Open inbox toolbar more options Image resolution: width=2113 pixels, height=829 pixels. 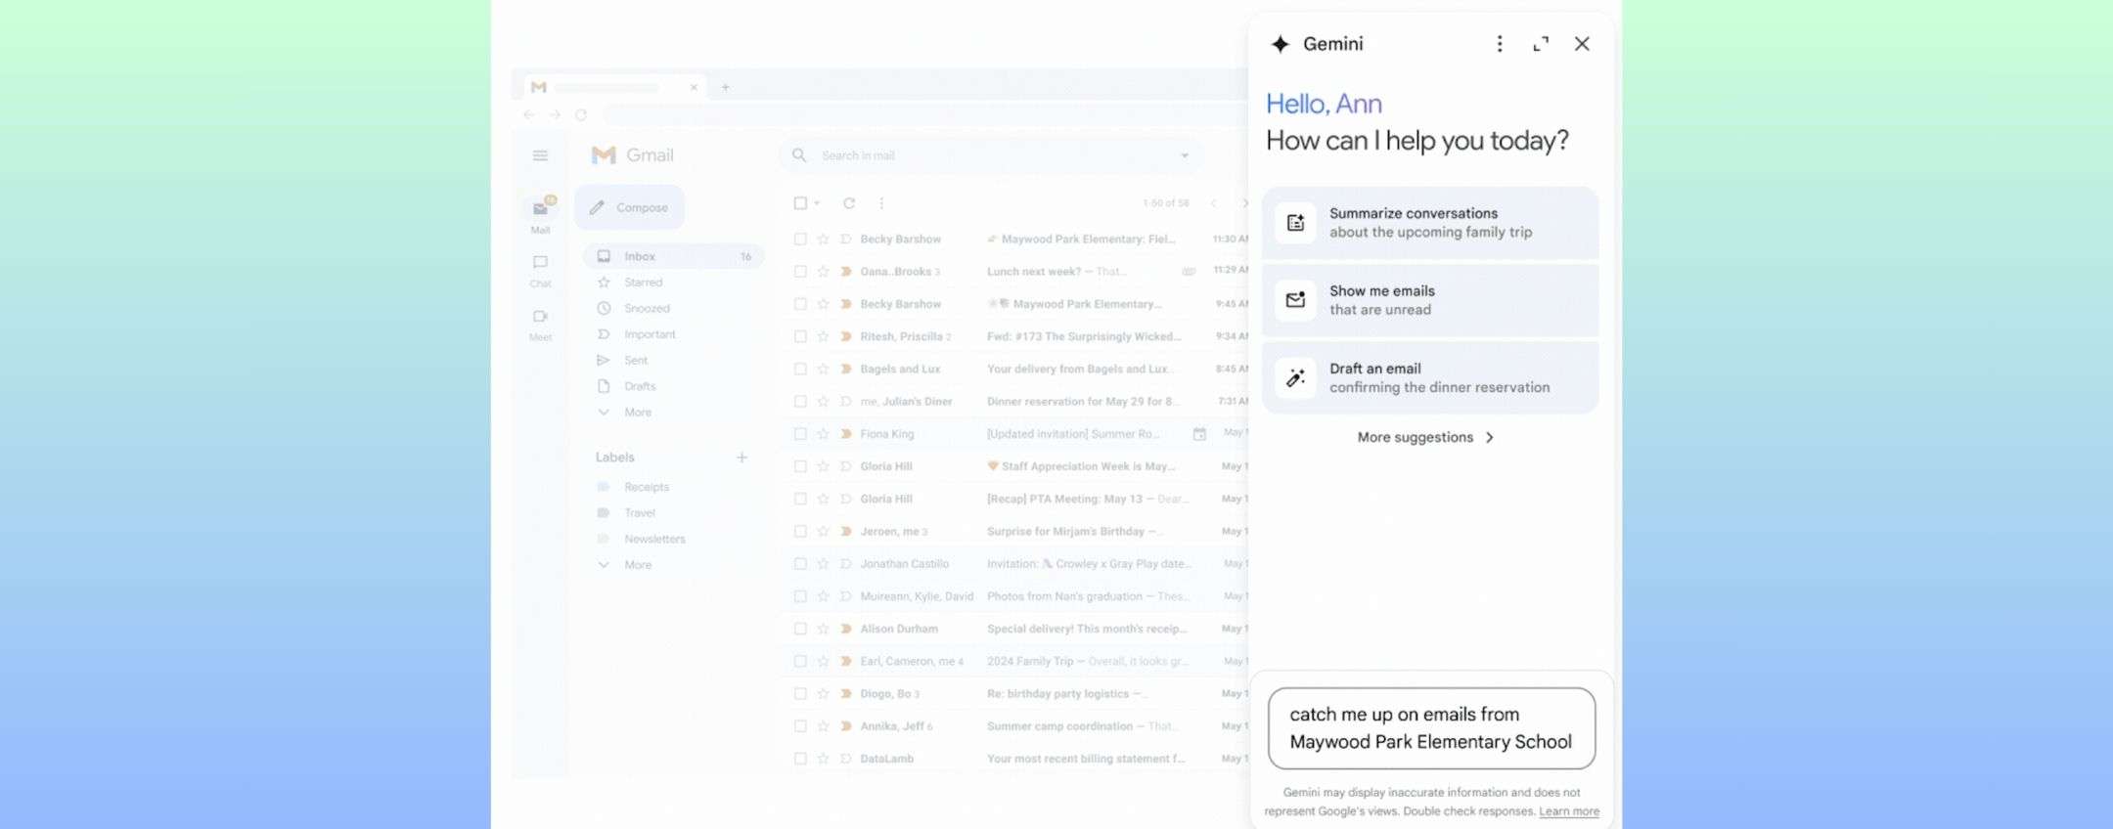(x=881, y=203)
